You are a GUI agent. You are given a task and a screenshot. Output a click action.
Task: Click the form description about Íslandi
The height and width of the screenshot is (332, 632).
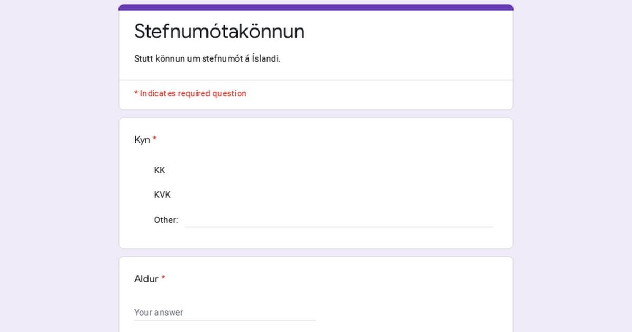pos(207,58)
